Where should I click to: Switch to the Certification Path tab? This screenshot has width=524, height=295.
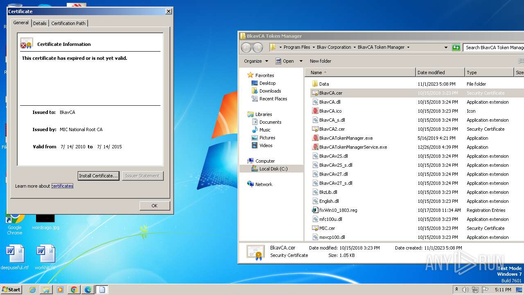point(68,23)
